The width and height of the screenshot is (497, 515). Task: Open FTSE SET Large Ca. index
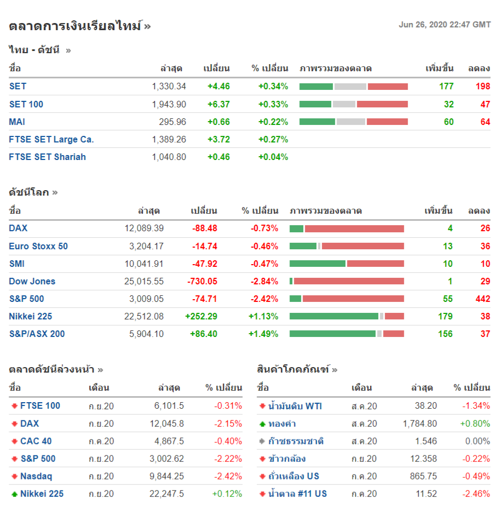(51, 140)
